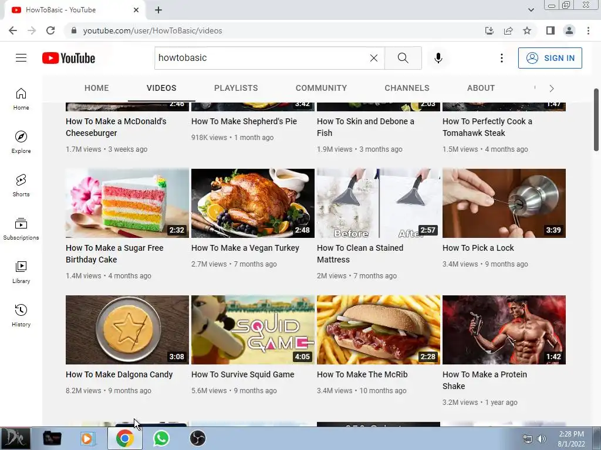Viewport: 601px width, 450px height.
Task: Open YouTube settings three-dot menu
Action: [501, 58]
